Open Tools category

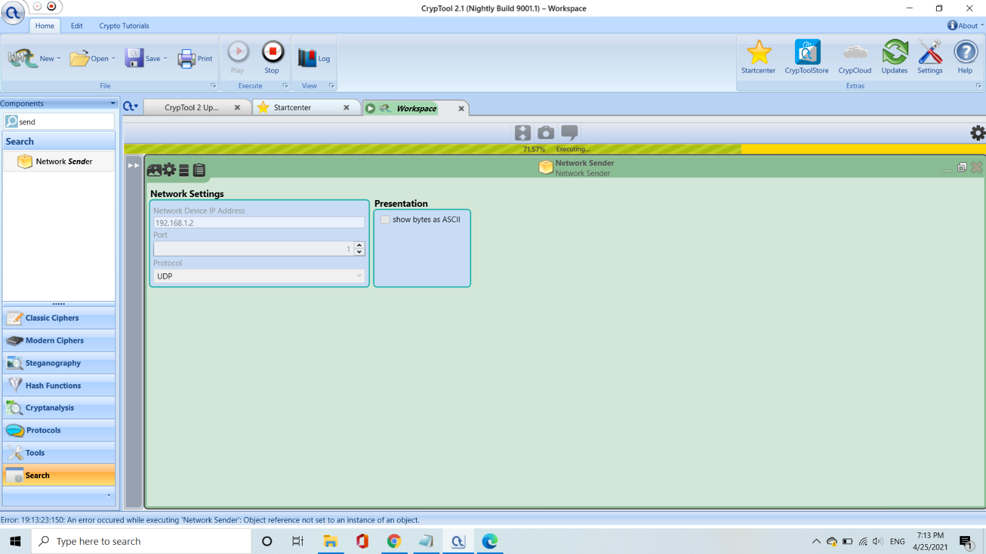tap(59, 453)
